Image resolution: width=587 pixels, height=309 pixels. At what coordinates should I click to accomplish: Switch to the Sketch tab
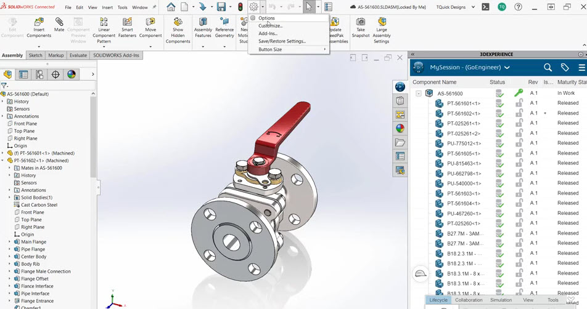tap(36, 55)
